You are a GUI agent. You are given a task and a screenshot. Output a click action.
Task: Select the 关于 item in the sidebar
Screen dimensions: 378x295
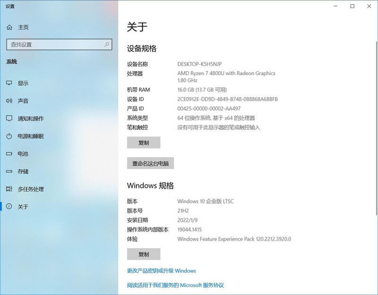pos(23,207)
